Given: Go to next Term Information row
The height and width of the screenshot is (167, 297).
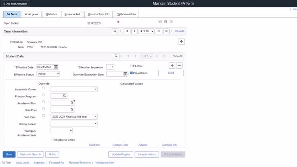Looking at the screenshot, I should point(159,31).
